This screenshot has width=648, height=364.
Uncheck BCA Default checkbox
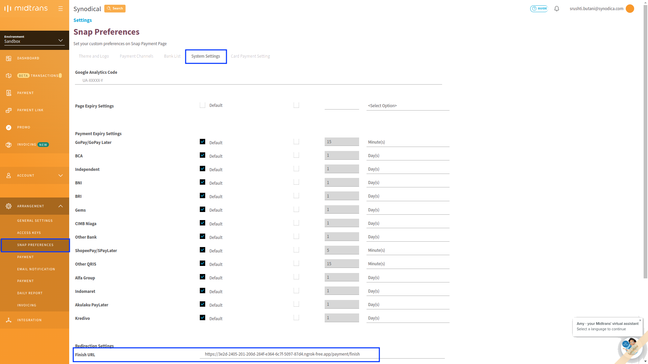click(x=202, y=155)
